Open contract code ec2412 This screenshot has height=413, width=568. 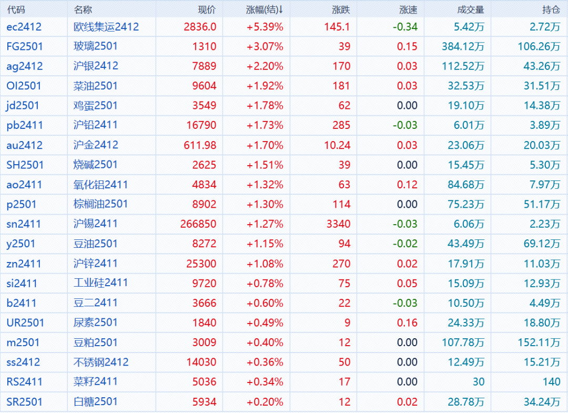pos(24,27)
